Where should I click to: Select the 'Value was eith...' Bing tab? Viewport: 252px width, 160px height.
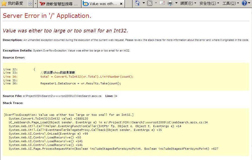tap(101, 4)
